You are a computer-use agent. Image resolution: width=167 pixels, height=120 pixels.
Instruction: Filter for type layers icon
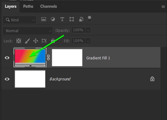pos(62,19)
